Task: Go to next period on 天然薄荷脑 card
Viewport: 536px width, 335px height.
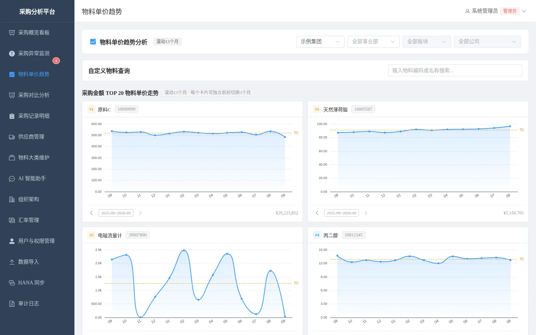Action: pos(366,213)
